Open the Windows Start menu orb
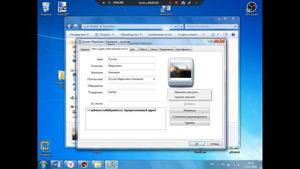Image resolution: width=300 pixels, height=169 pixels. pos(44,165)
